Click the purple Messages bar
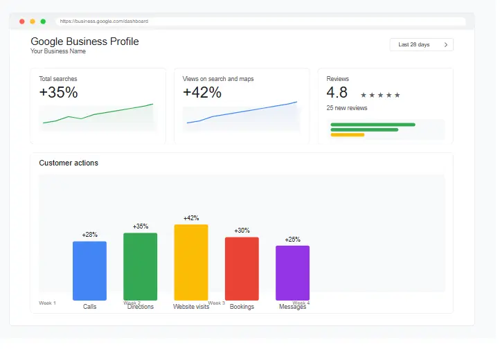This screenshot has height=349, width=500. pos(292,273)
